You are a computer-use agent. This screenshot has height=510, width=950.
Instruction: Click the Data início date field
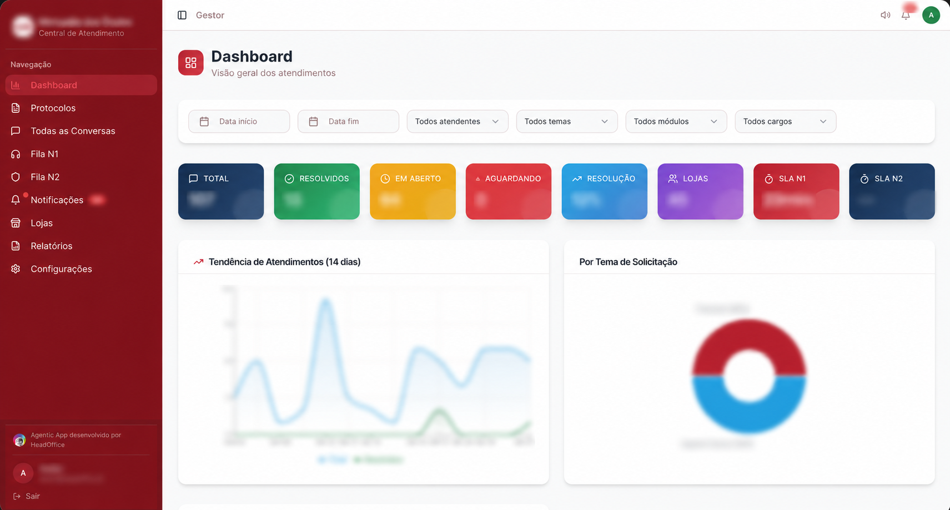click(239, 122)
